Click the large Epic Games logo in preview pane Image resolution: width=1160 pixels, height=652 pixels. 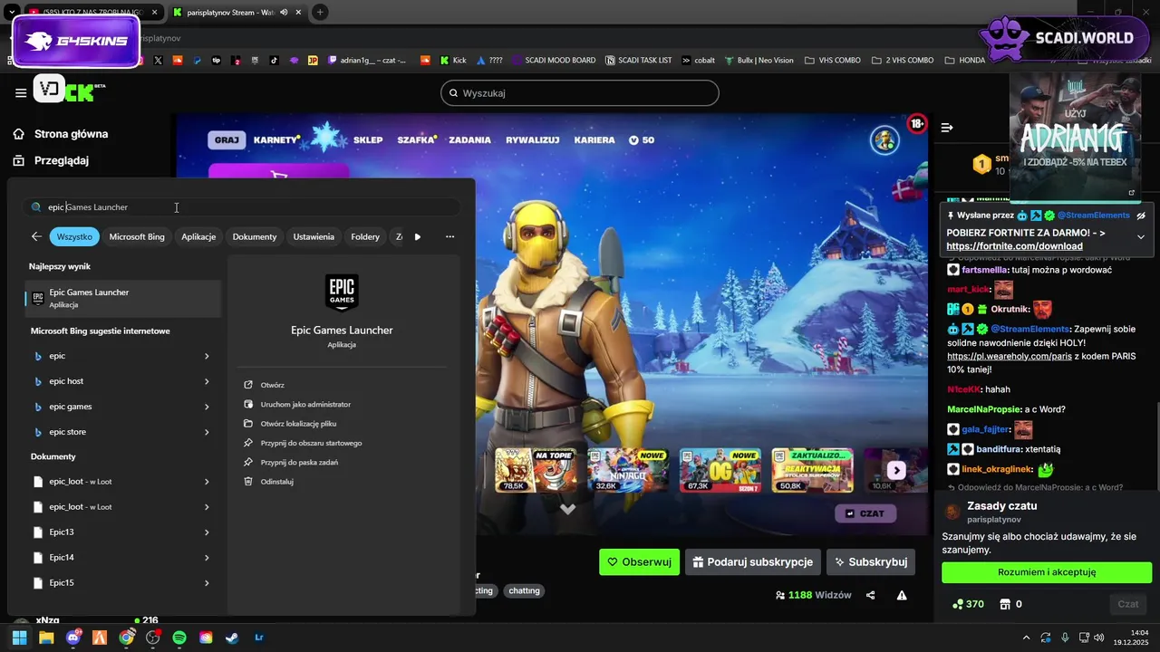coord(342,292)
